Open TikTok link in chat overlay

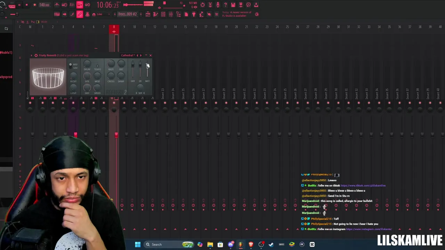(x=363, y=185)
